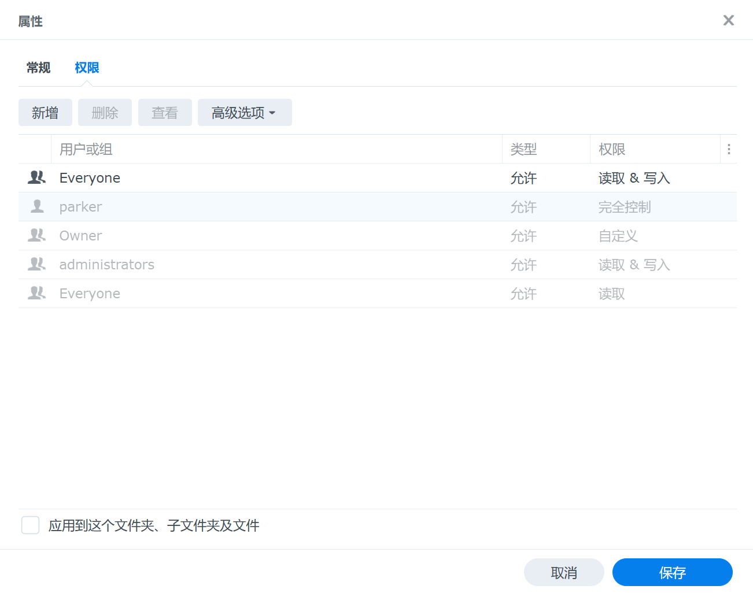Click the 用户或组 column header
Image resolution: width=753 pixels, height=593 pixels.
86,149
